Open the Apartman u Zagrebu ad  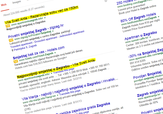141,36
